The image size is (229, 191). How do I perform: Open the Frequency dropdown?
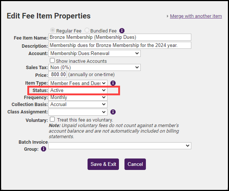pyautogui.click(x=78, y=98)
